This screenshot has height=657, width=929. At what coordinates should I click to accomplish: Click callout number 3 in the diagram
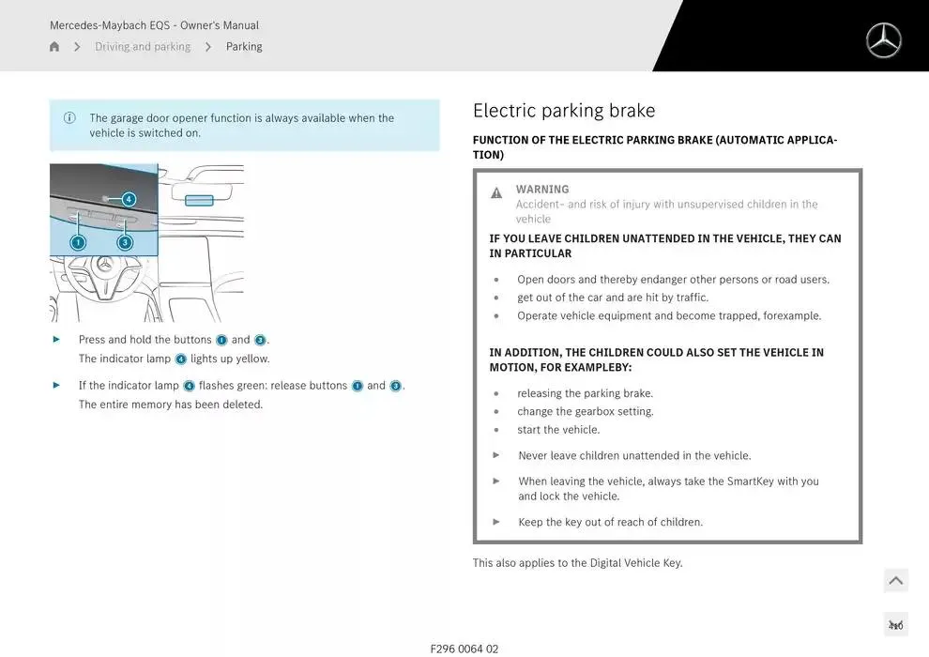pos(125,242)
